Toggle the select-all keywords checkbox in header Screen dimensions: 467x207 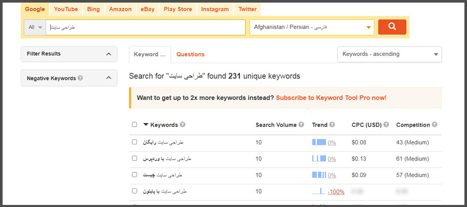click(x=134, y=124)
